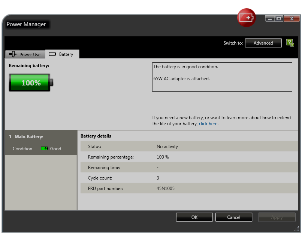Click the green battery condition icon beside Good
Viewport: 302px width, 235px height.
tap(44, 148)
